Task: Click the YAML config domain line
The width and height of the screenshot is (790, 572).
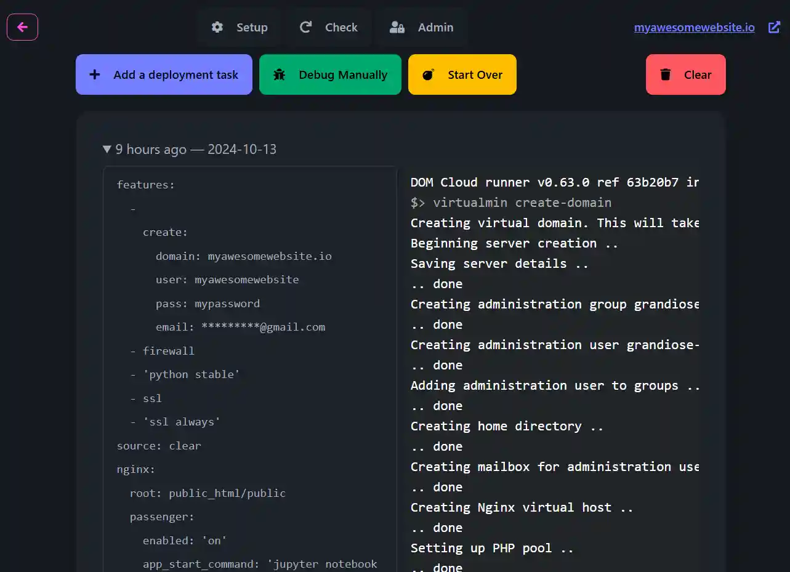Action: (x=243, y=256)
